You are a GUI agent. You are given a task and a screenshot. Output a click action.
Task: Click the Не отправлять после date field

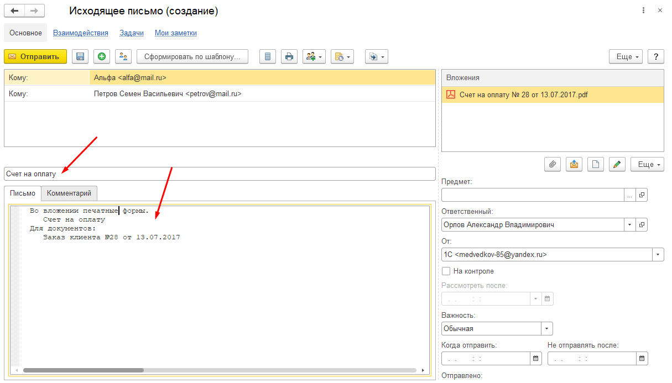tap(592, 358)
